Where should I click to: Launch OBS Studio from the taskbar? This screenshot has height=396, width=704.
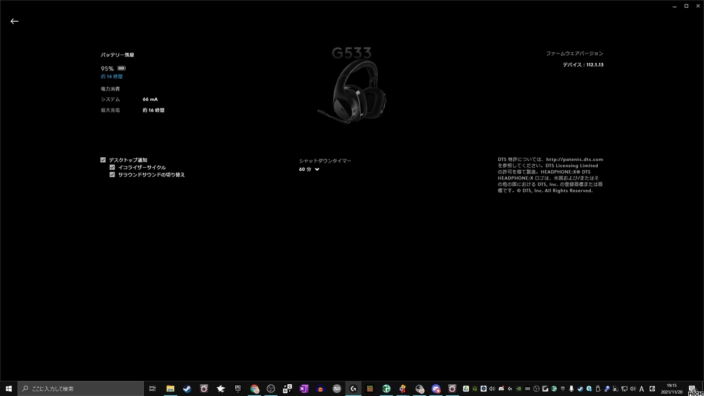(272, 388)
